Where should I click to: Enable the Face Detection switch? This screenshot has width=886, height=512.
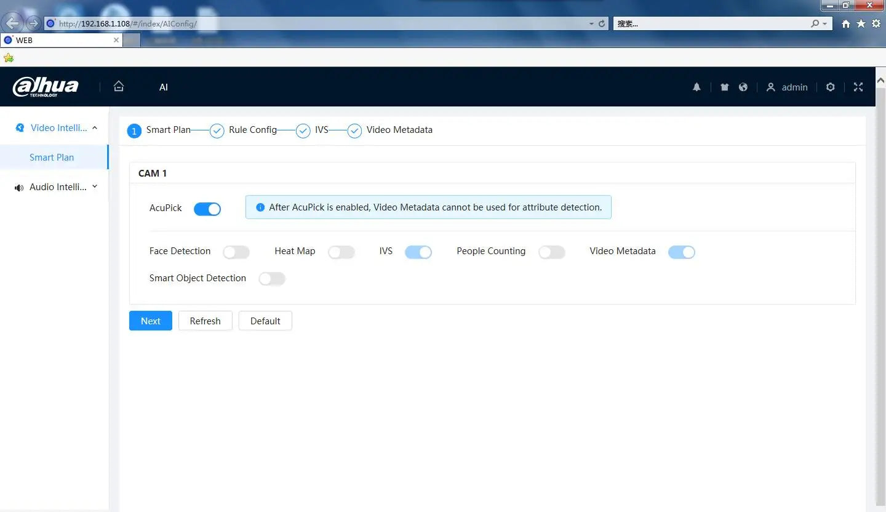click(x=236, y=252)
